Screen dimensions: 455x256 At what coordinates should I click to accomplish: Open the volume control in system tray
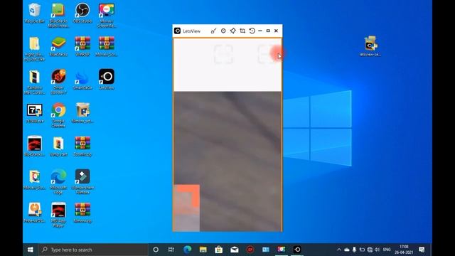point(378,250)
